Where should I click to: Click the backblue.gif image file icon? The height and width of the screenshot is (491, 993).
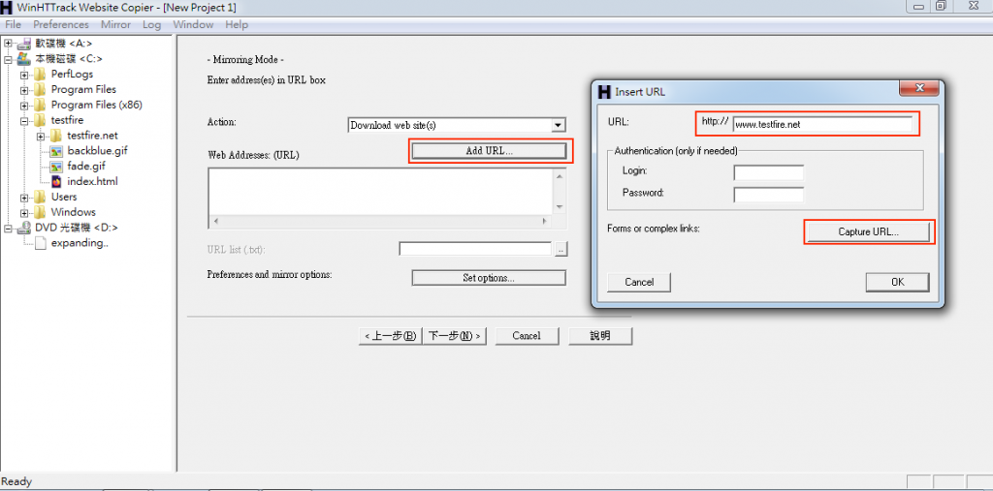click(x=56, y=150)
